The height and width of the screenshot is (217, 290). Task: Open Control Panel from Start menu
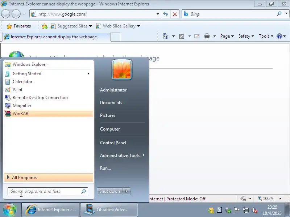coord(113,142)
